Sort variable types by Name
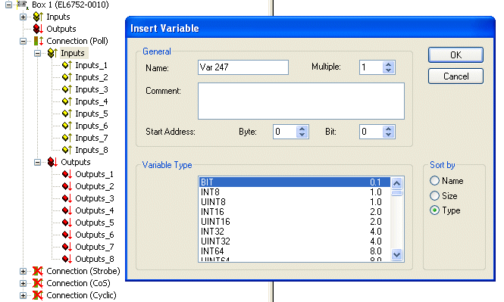Image resolution: width=504 pixels, height=302 pixels. [x=434, y=181]
